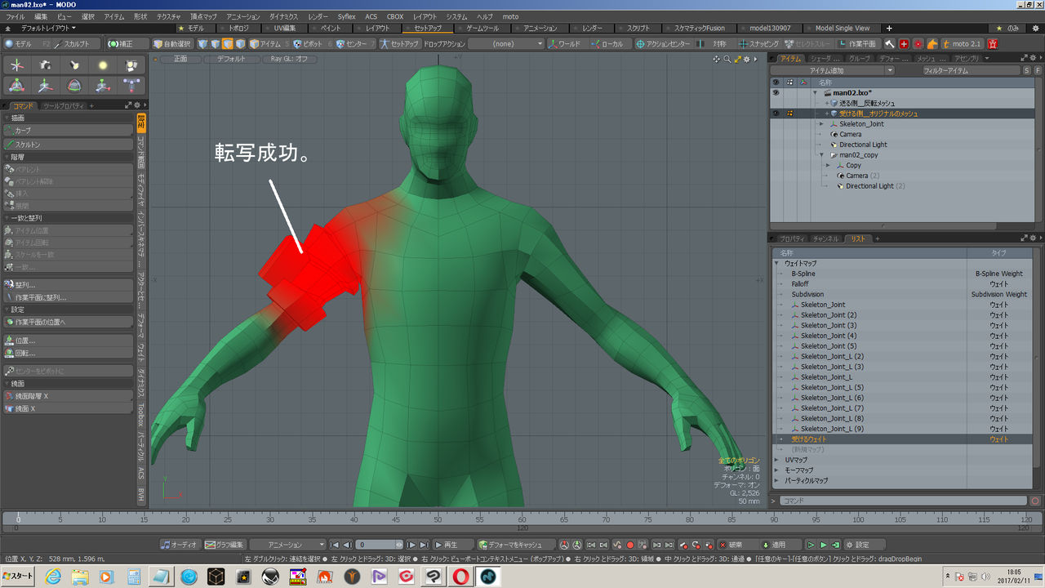Click the camera icon in the left tool palette
The height and width of the screenshot is (588, 1045).
pos(46,65)
